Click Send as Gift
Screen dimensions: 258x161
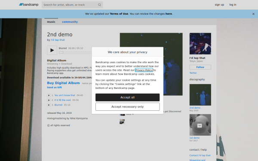[x=55, y=88]
